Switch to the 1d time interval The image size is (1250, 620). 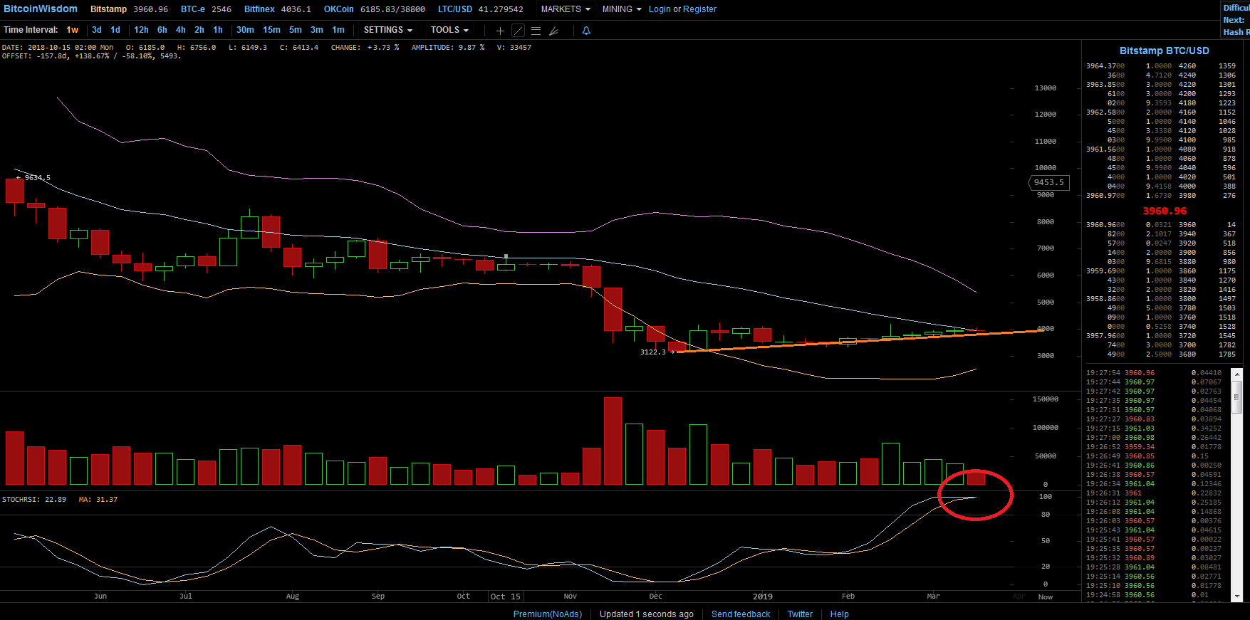(x=115, y=30)
